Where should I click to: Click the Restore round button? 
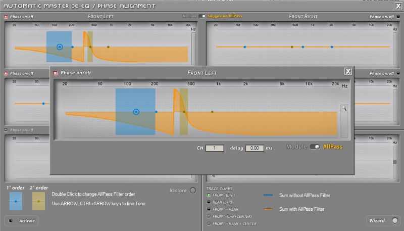point(193,191)
